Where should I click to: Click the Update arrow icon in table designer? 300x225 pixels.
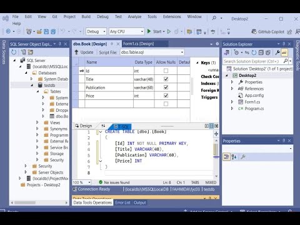tap(76, 52)
